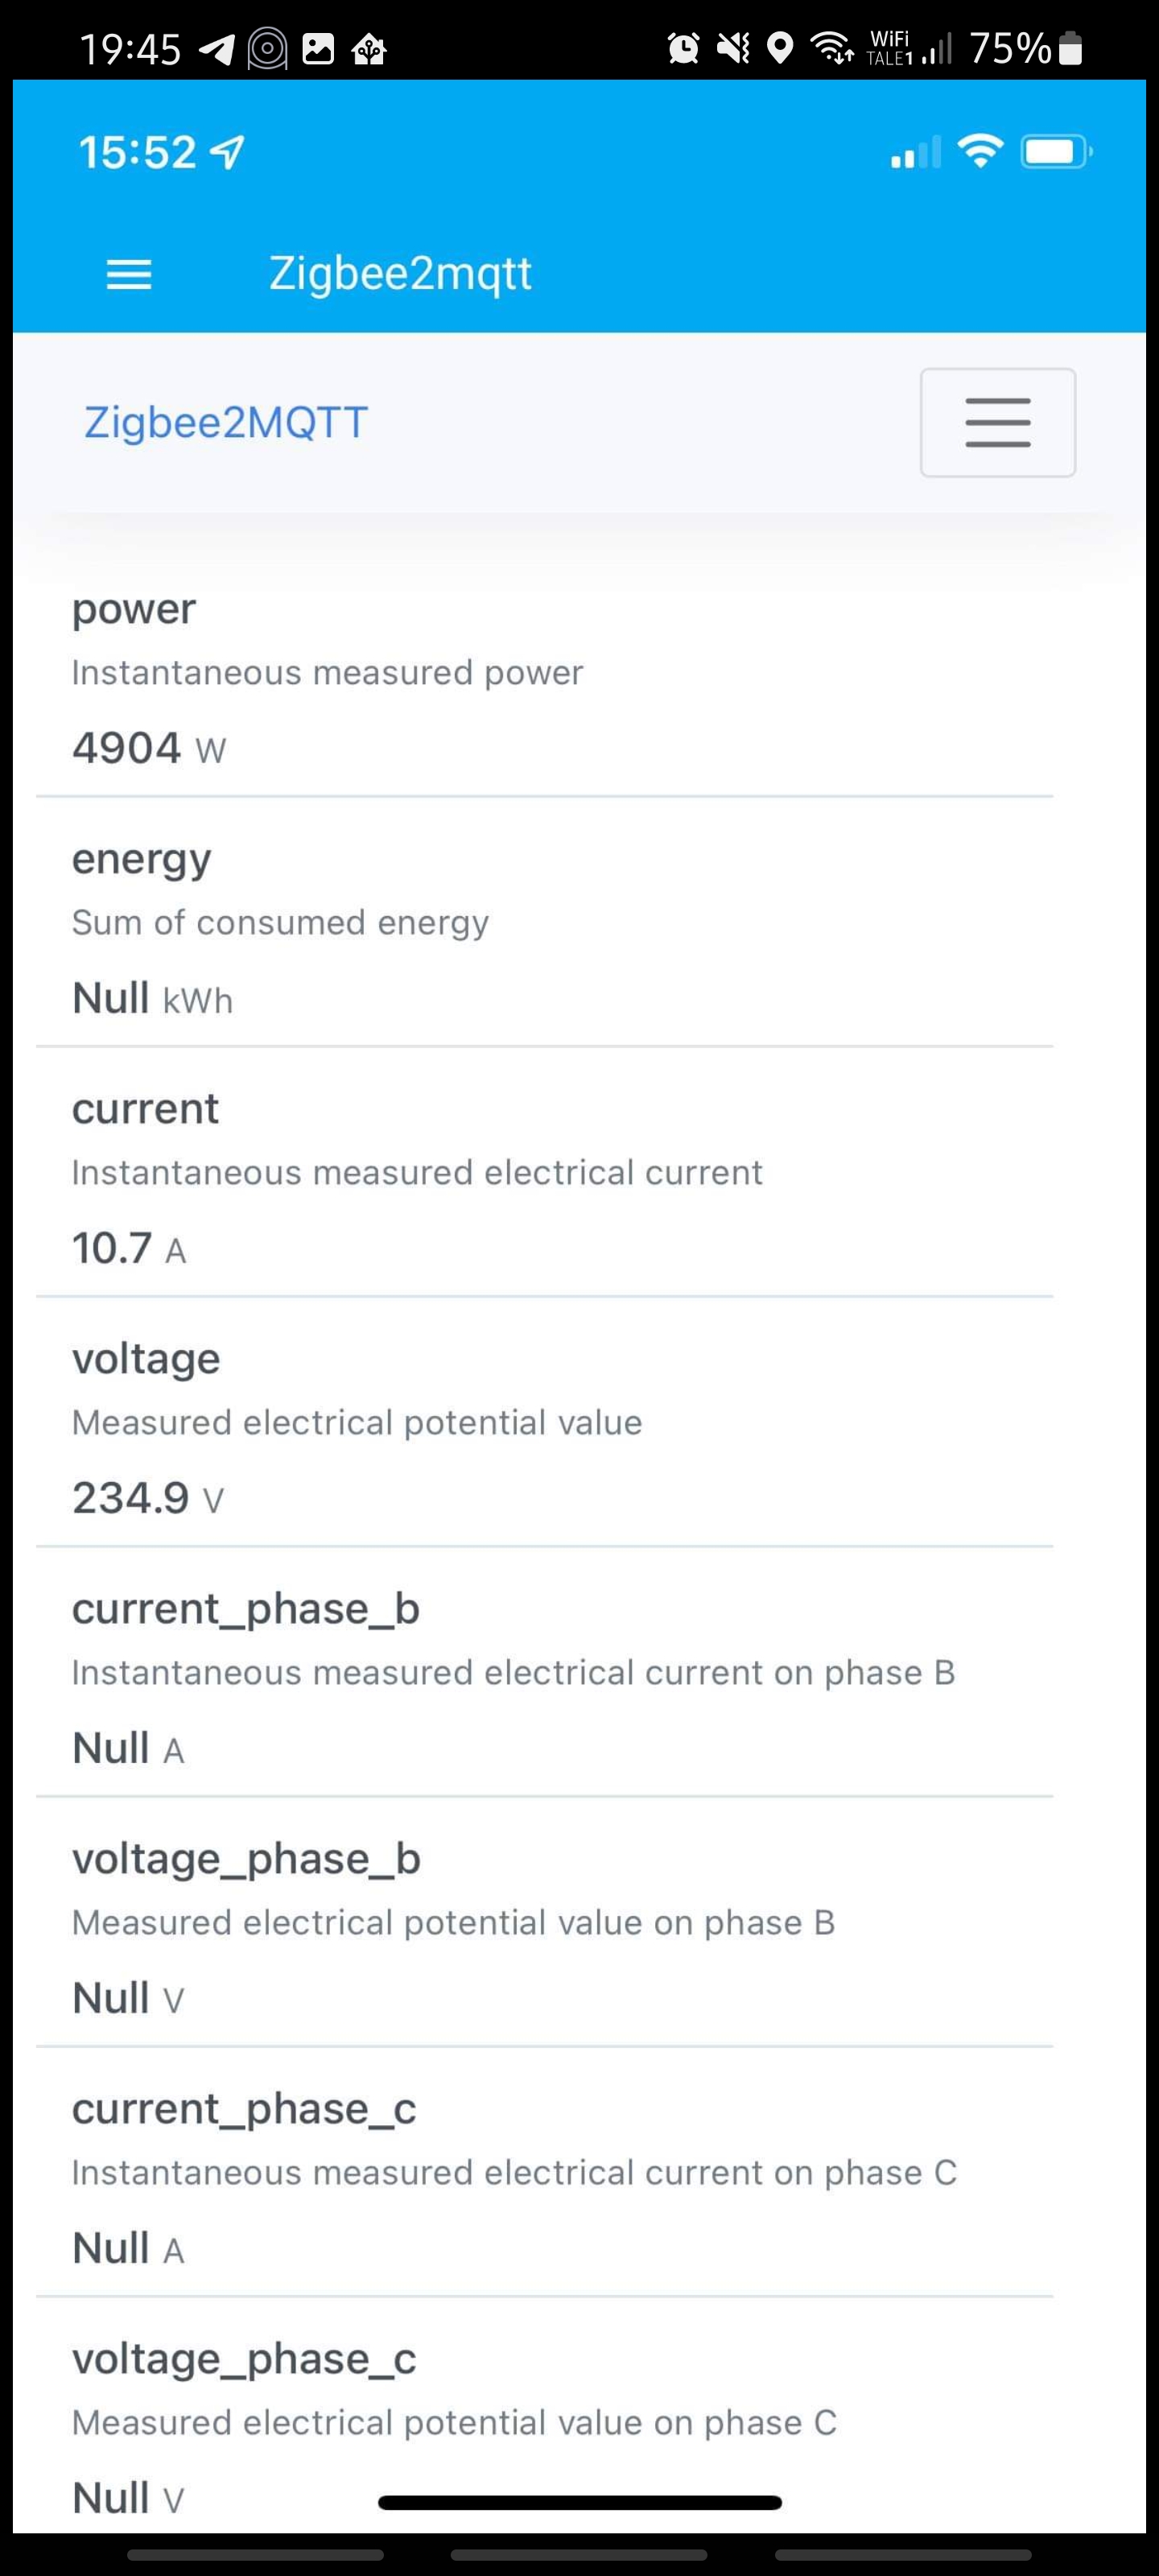Open the Zigbee2MQTT card hamburger menu

click(x=997, y=422)
